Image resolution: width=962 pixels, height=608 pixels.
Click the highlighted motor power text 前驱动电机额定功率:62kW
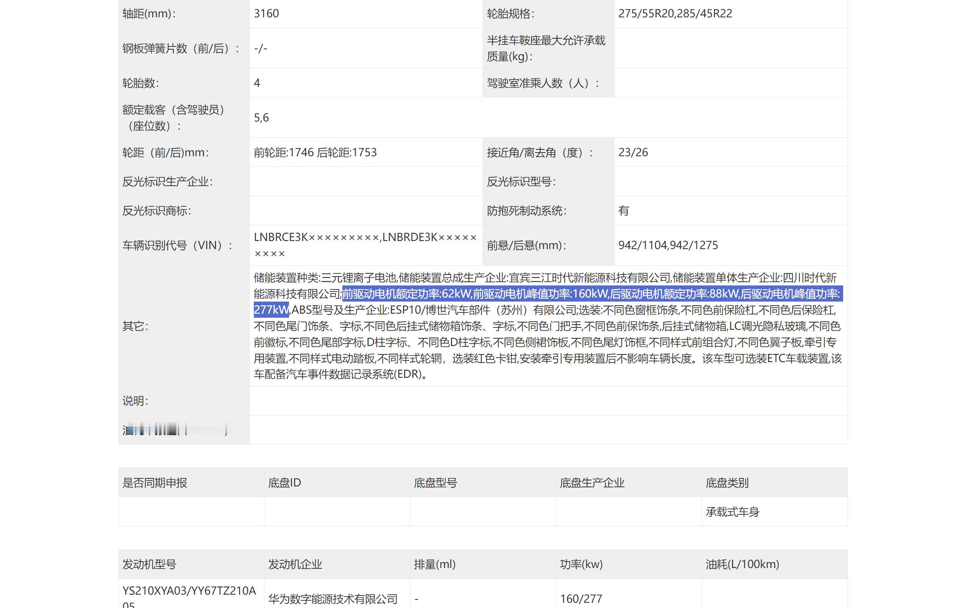click(x=407, y=294)
